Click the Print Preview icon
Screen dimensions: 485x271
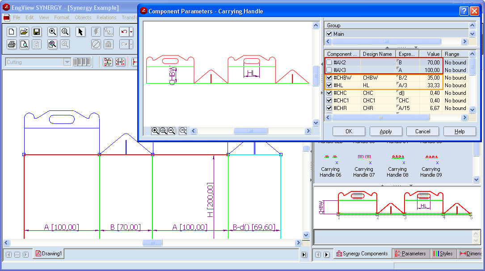[x=24, y=44]
